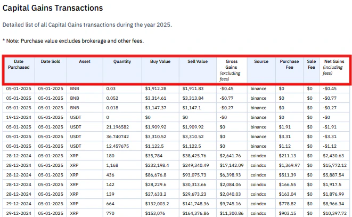Screen dimensions: 352x217
Task: Select purchase fee $1,369.97
Action: [x=289, y=165]
